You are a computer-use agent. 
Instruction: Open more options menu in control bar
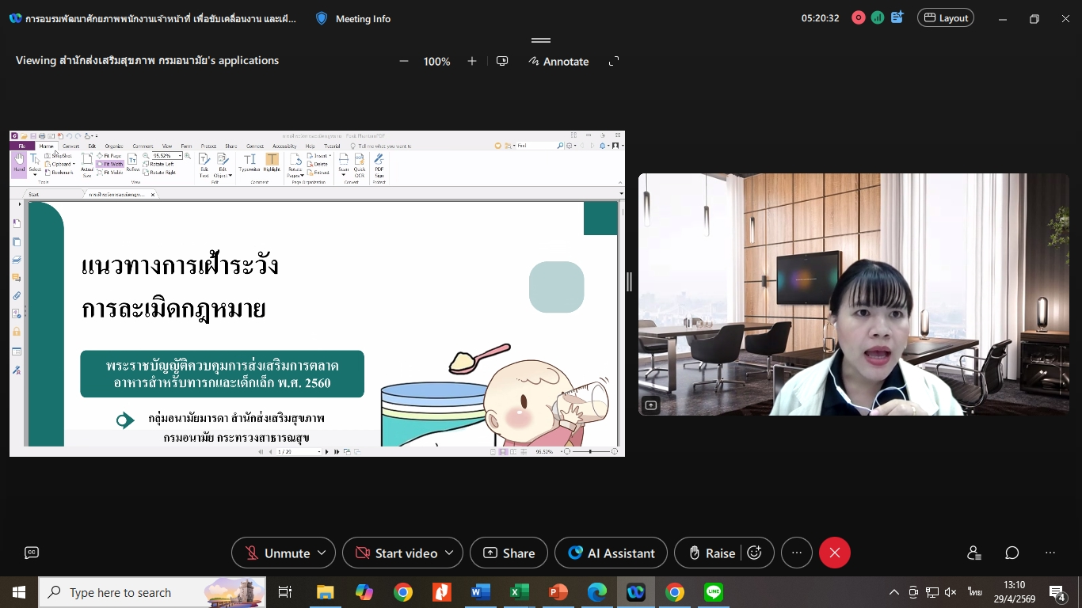point(797,553)
